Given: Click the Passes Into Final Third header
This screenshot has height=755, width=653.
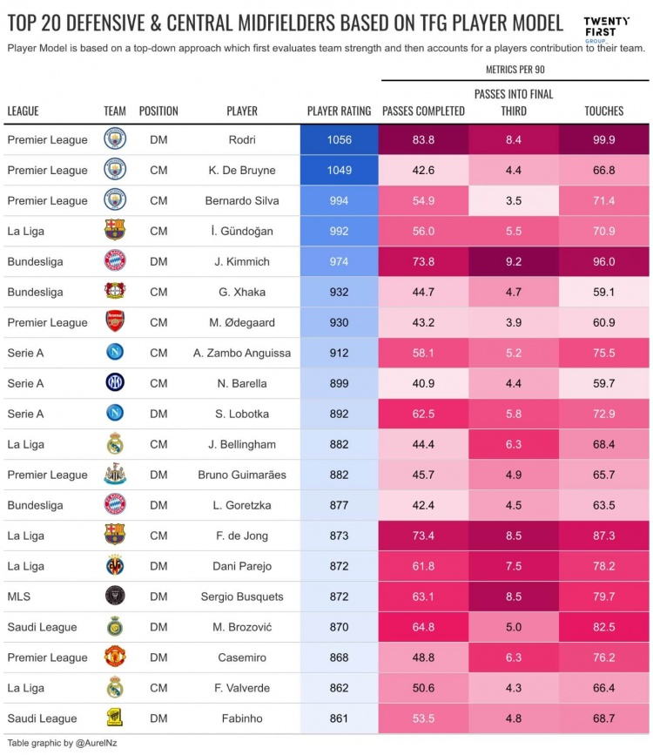Looking at the screenshot, I should [514, 103].
